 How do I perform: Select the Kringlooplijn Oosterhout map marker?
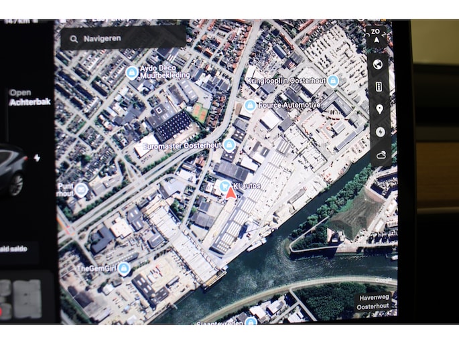(x=332, y=80)
